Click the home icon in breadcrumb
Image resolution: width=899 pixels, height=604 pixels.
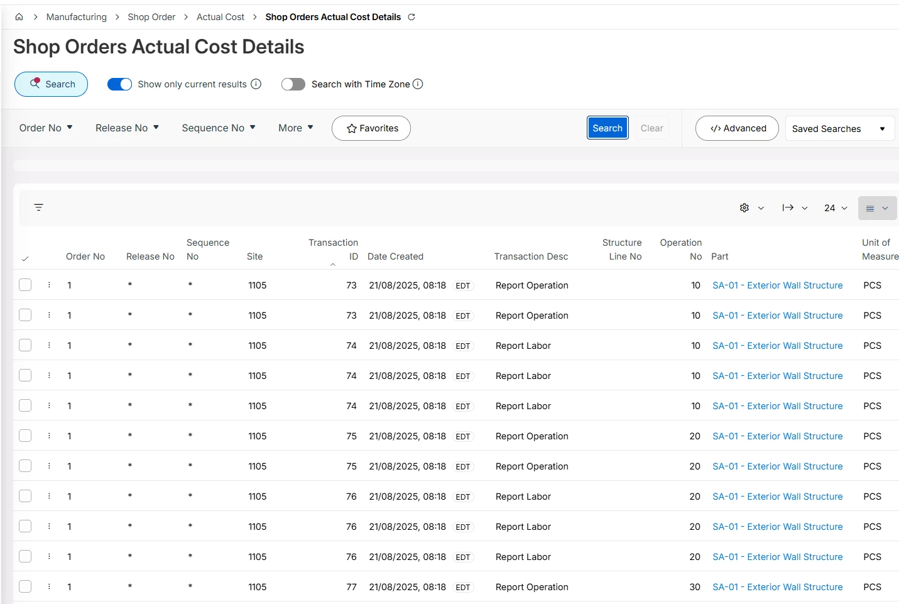19,17
